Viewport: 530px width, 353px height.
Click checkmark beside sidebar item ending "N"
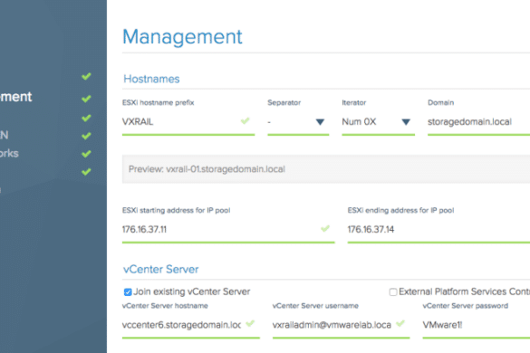click(86, 136)
